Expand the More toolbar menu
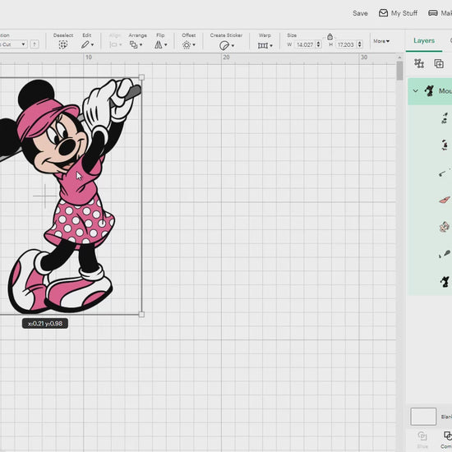This screenshot has height=452, width=452. tap(381, 41)
